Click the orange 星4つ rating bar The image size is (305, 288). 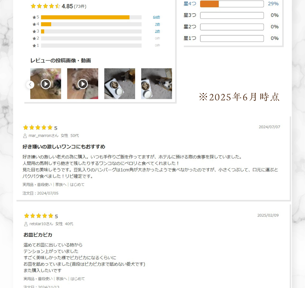pyautogui.click(x=232, y=4)
